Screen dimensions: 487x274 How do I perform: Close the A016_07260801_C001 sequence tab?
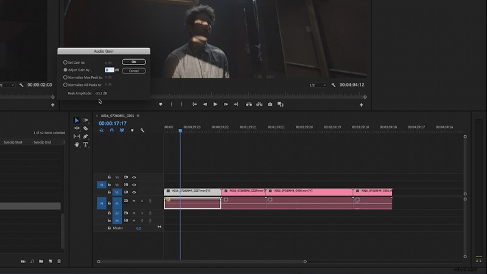pos(97,116)
